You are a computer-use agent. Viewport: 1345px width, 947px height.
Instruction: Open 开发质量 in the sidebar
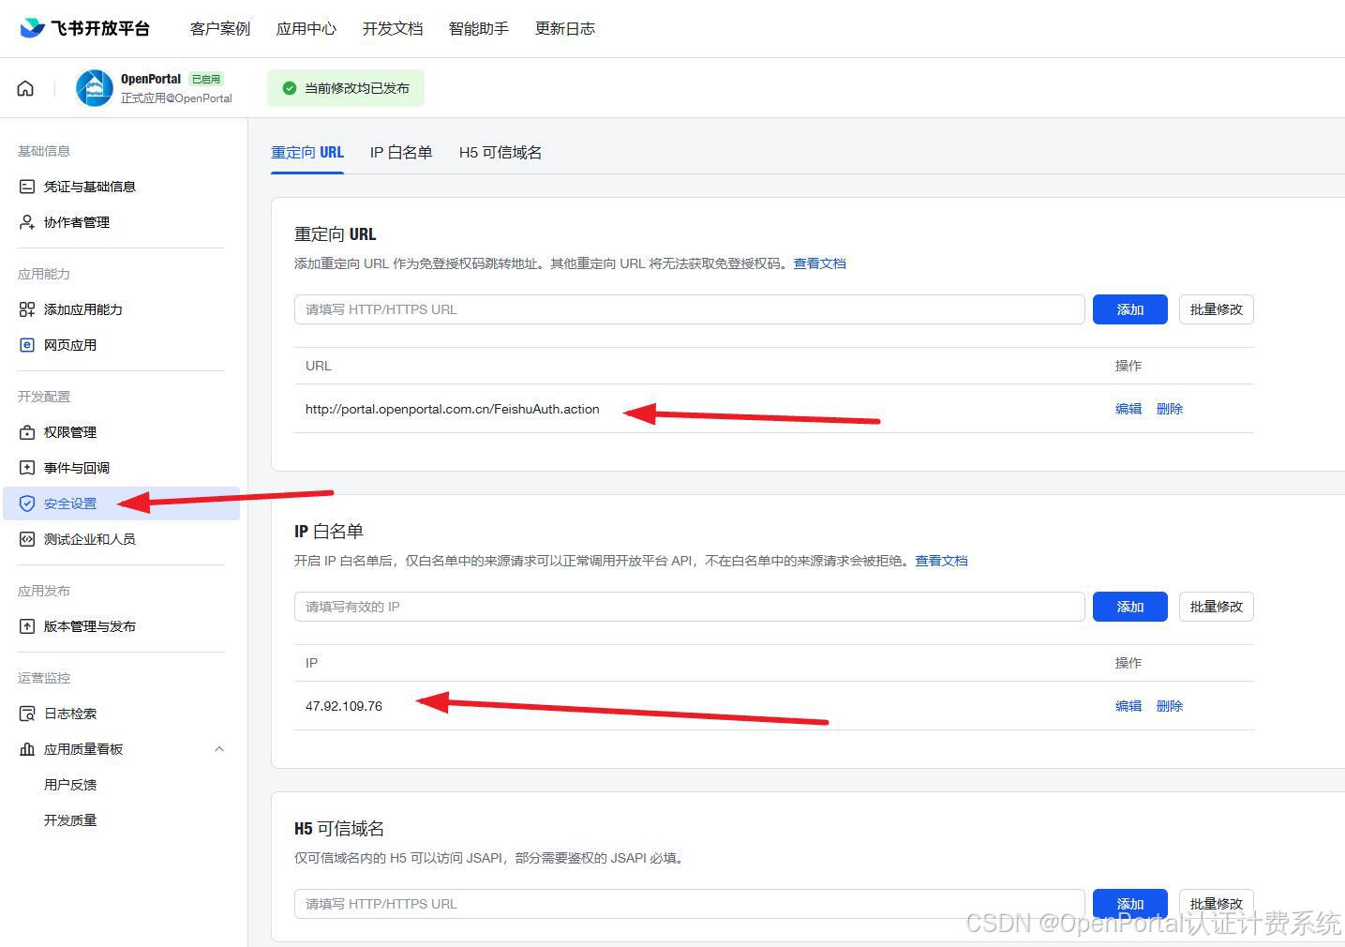[70, 820]
